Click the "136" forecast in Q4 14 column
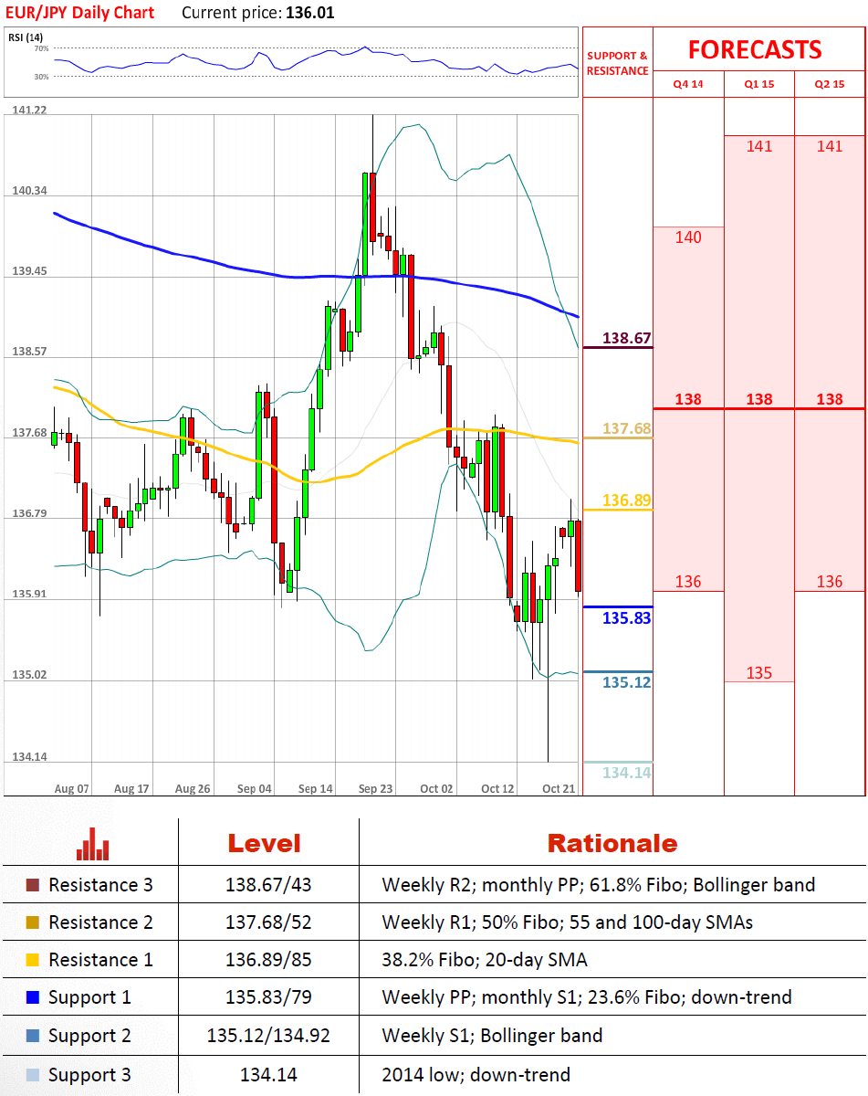Image resolution: width=868 pixels, height=1096 pixels. coord(688,582)
